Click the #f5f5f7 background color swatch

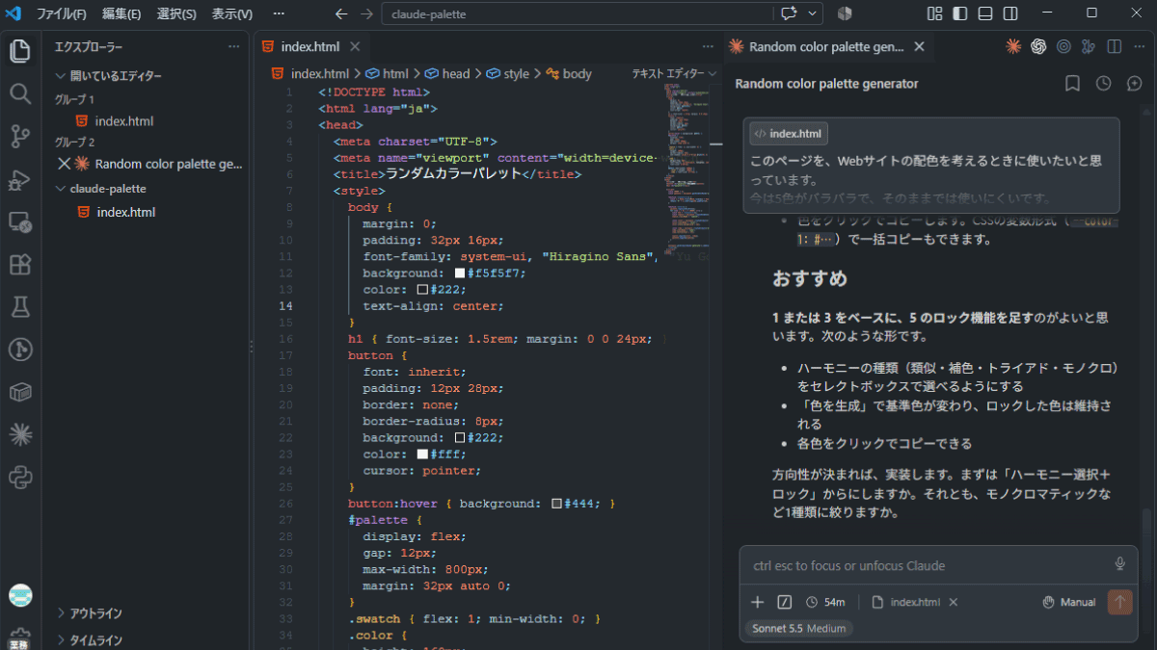(460, 273)
